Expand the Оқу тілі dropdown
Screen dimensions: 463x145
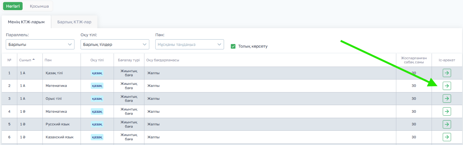click(115, 44)
